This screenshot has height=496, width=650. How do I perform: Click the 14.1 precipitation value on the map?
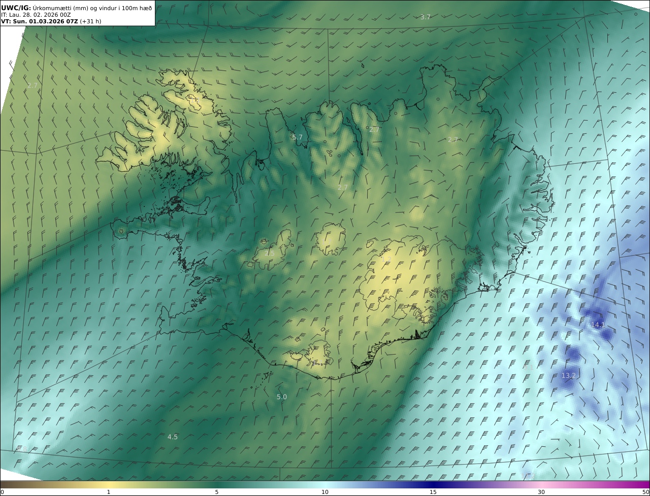click(x=598, y=325)
